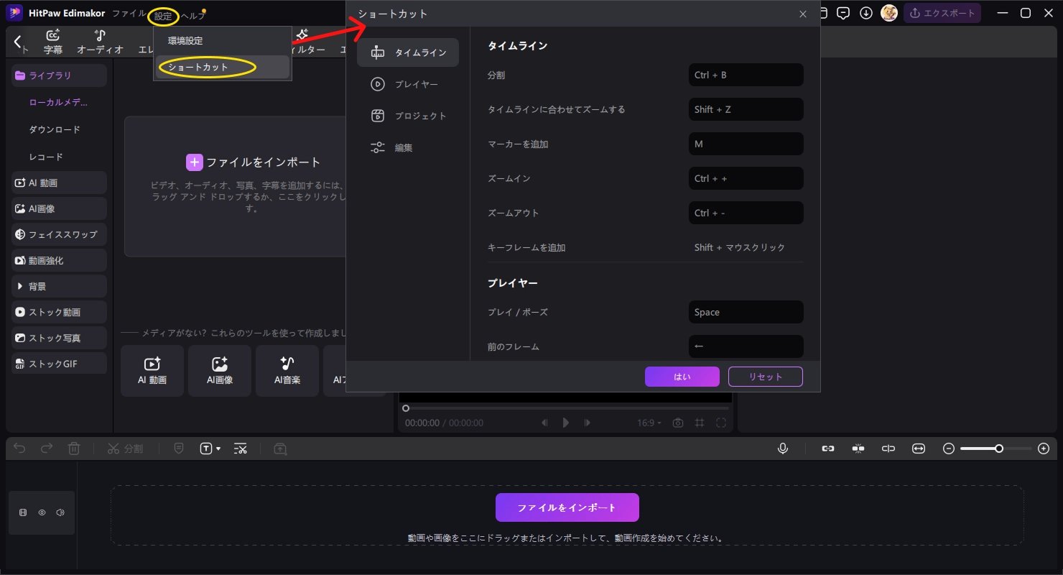
Task: Lock the track using the lock toggle
Action: pyautogui.click(x=22, y=512)
